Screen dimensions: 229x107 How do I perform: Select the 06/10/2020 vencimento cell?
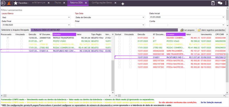pos(207,67)
